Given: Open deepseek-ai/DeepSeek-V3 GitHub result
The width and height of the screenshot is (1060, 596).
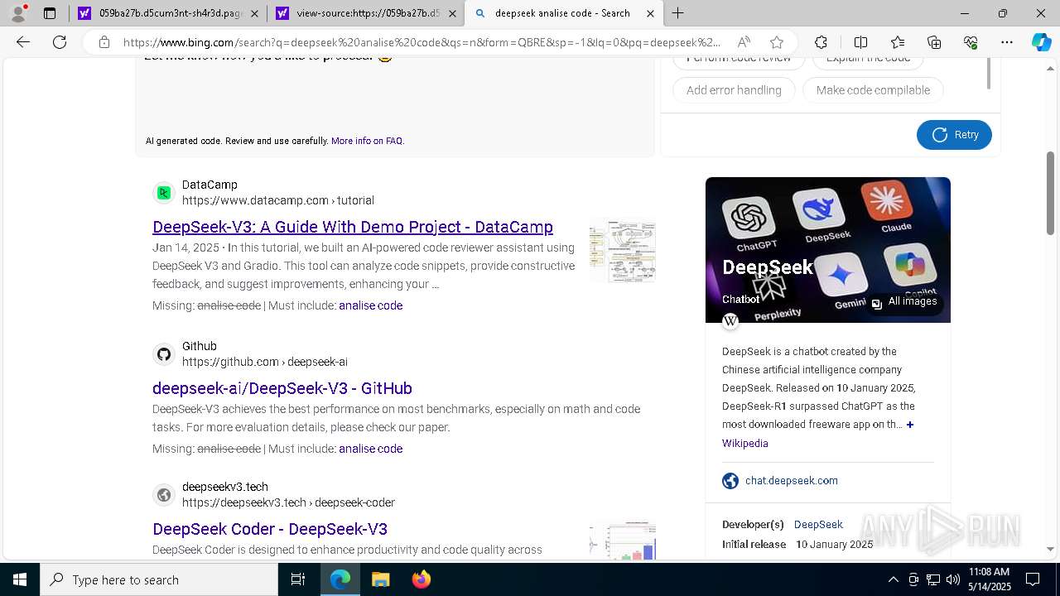Looking at the screenshot, I should pos(282,388).
